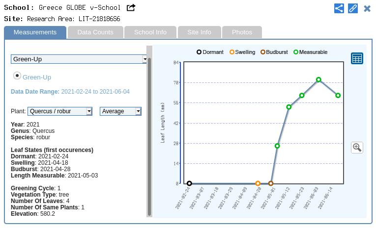This screenshot has width=376, height=228.
Task: Copy permalink using chain link icon
Action: (352, 8)
